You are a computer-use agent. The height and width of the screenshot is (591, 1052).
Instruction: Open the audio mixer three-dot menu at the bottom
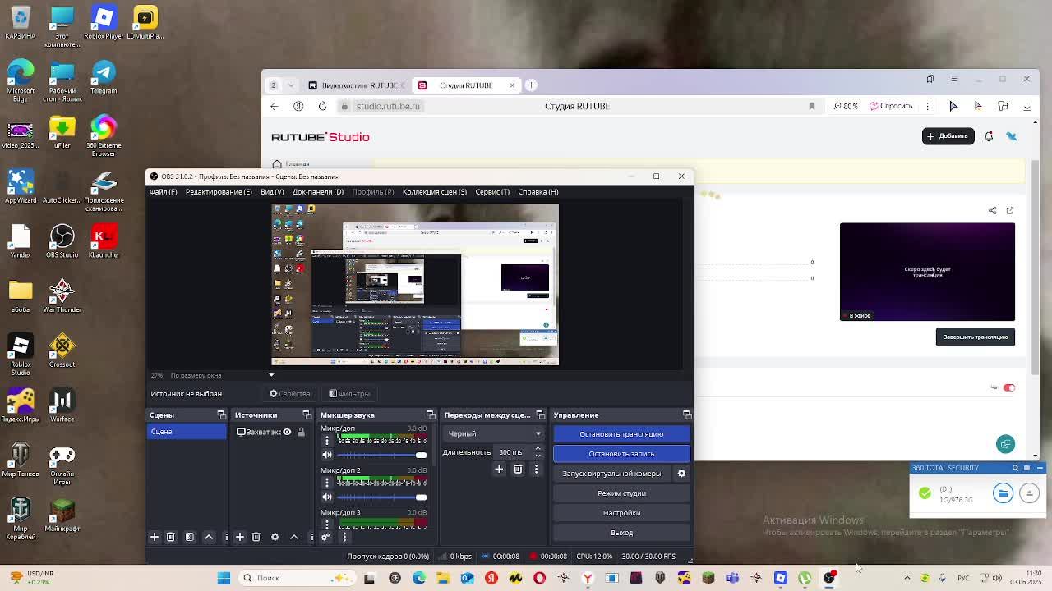tap(344, 537)
